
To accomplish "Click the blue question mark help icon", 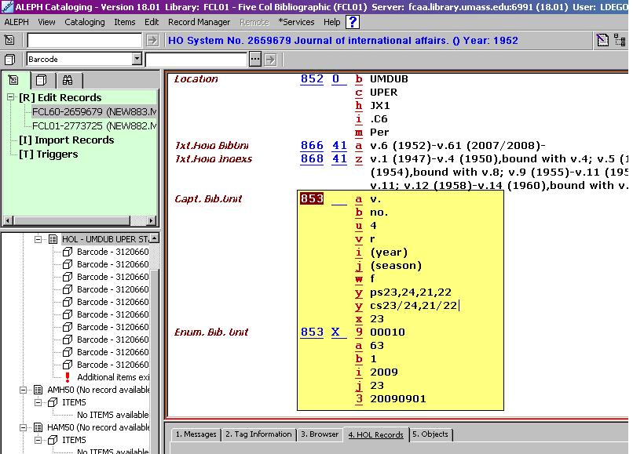I will coord(351,22).
